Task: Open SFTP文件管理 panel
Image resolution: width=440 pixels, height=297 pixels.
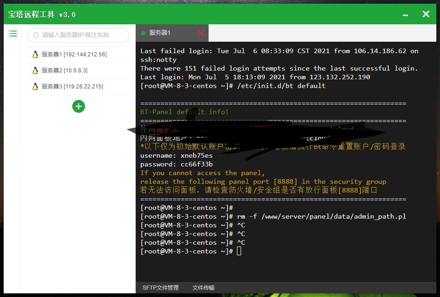Action: pyautogui.click(x=160, y=288)
